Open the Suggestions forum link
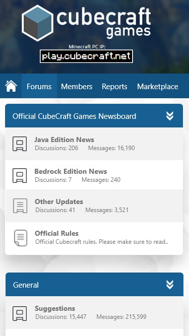 tap(55, 309)
